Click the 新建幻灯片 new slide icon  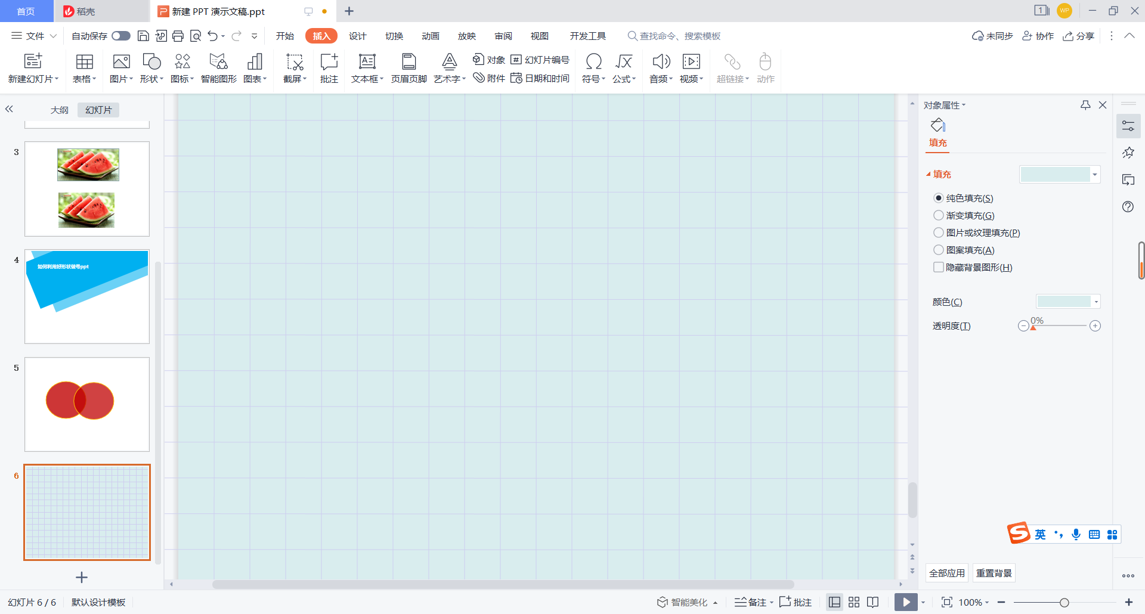[33, 61]
